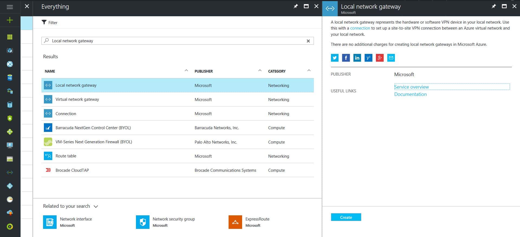Viewport: 520px width, 237px height.
Task: Open All resources grid icon in sidebar
Action: click(10, 37)
